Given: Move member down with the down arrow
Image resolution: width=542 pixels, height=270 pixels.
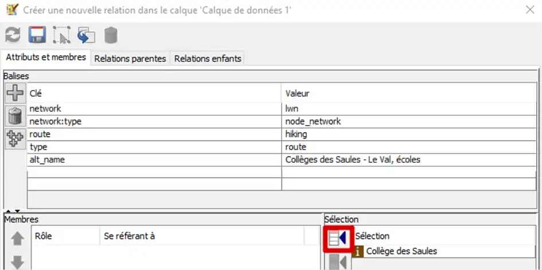Looking at the screenshot, I should [18, 262].
